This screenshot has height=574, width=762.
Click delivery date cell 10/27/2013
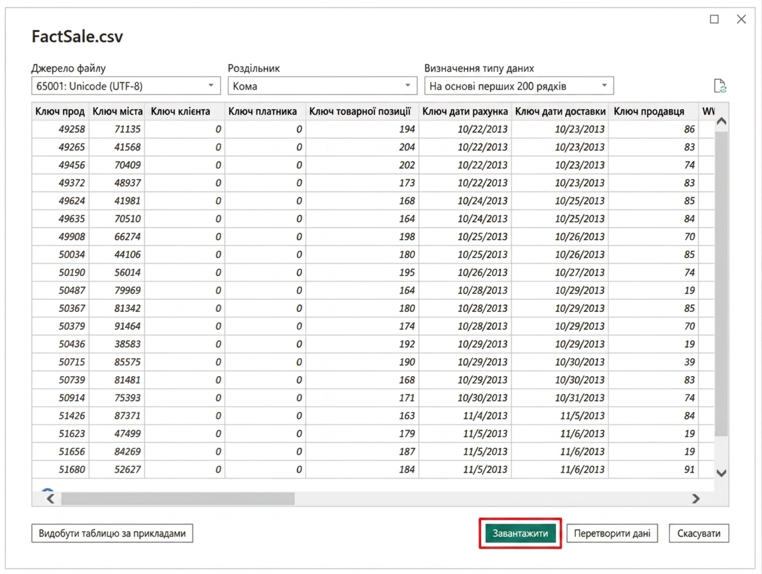(560, 273)
